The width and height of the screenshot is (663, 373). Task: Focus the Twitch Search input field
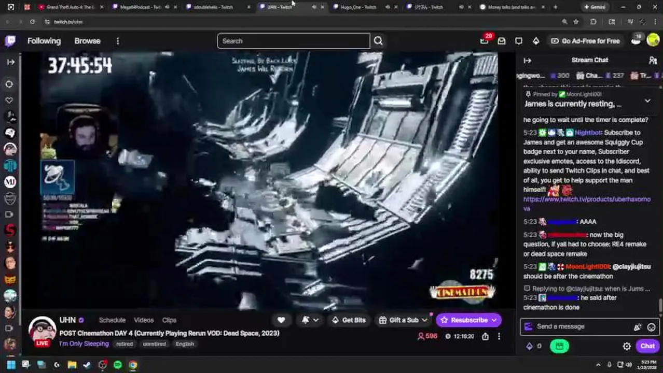(294, 41)
